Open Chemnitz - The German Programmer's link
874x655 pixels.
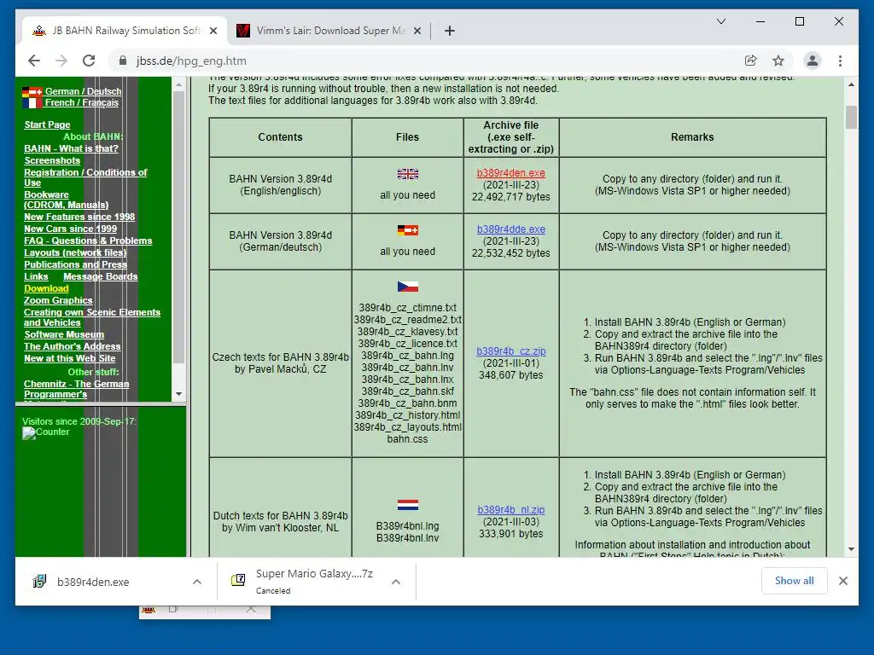pyautogui.click(x=76, y=389)
